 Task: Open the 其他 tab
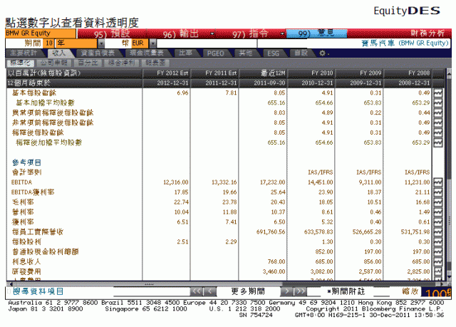click(x=246, y=53)
